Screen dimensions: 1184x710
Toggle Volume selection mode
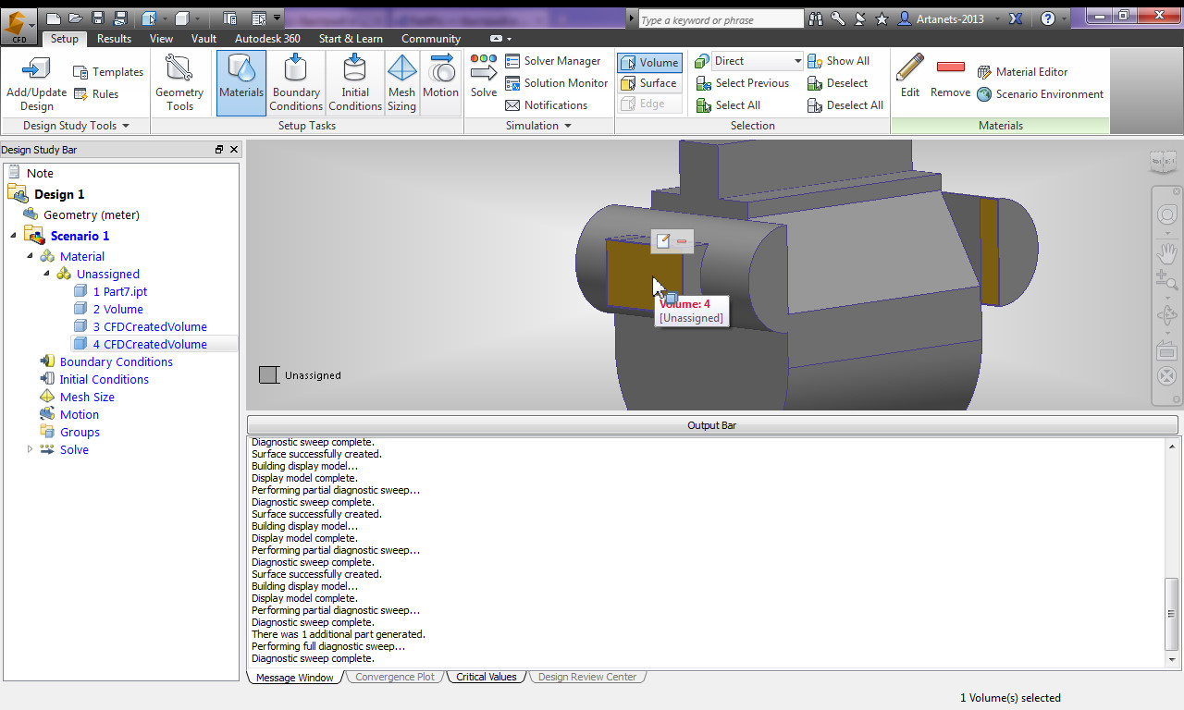pyautogui.click(x=650, y=62)
